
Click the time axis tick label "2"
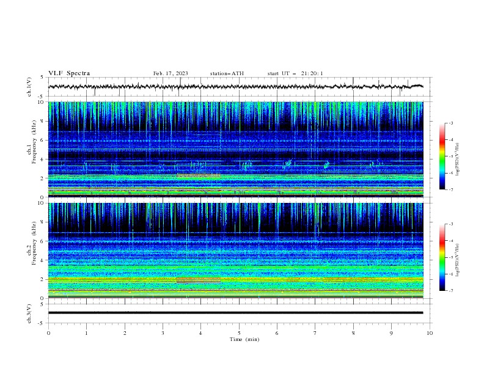[x=125, y=333]
